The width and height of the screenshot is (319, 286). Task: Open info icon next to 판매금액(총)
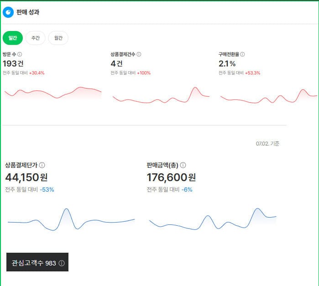(183, 165)
